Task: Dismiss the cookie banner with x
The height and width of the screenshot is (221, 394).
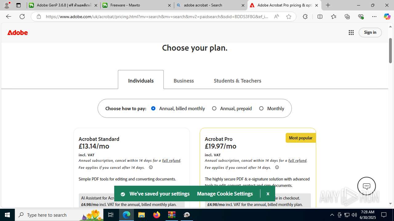Action: tap(268, 194)
